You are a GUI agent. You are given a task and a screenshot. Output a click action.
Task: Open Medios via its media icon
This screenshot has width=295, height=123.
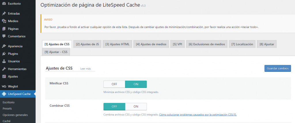pos(4,21)
